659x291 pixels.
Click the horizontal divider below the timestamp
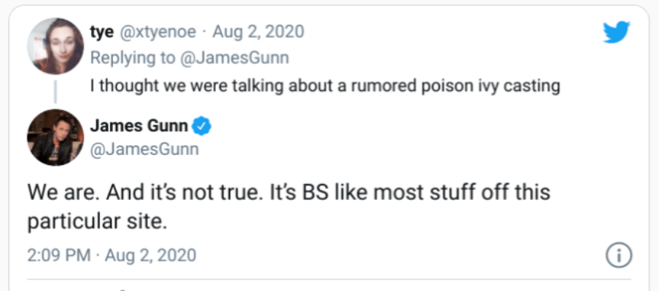point(329,279)
